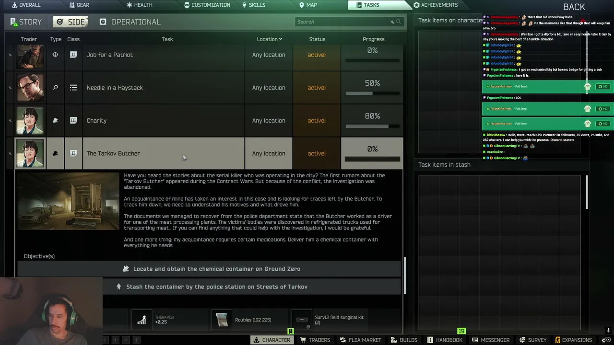Click the class icon for Job for a Patriot
Viewport: 614px width, 345px height.
point(73,55)
